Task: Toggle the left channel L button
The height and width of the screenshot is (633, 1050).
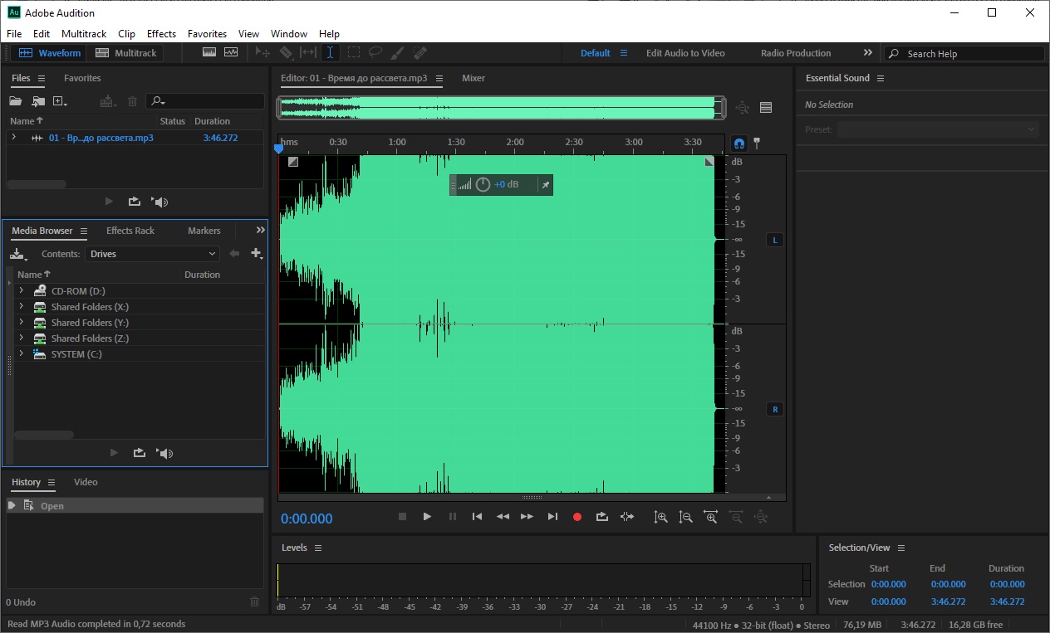Action: tap(775, 241)
